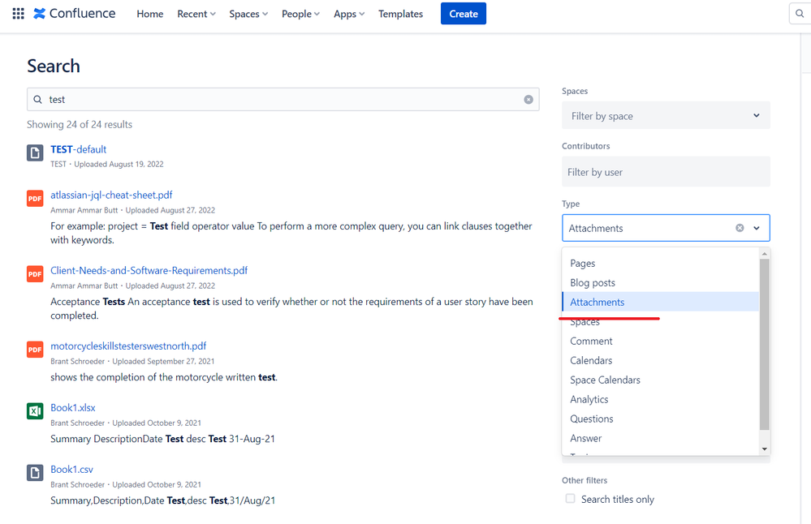Open Templates in the navigation bar
The image size is (811, 524).
[400, 14]
